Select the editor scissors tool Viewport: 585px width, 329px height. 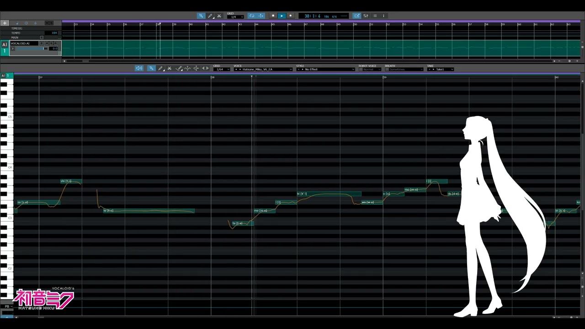[x=169, y=68]
